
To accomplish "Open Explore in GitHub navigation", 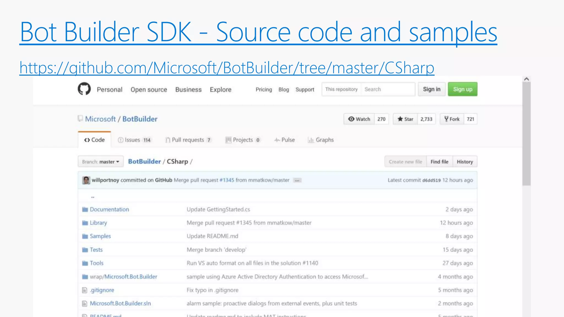I will point(221,89).
